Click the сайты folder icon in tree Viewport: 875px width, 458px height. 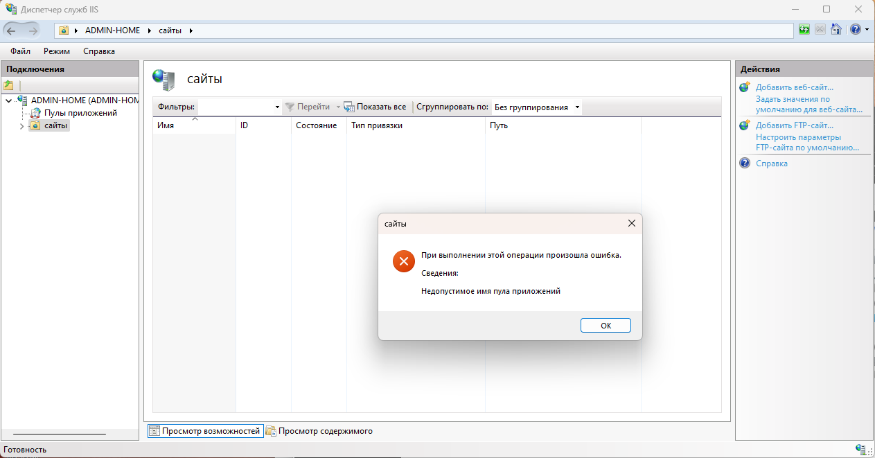click(x=35, y=125)
